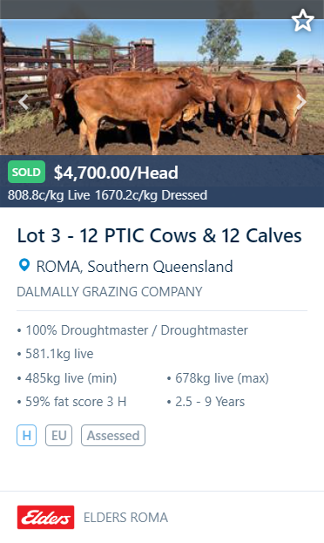Open ELDERS ROMA agent link
The height and width of the screenshot is (543, 324).
(125, 518)
